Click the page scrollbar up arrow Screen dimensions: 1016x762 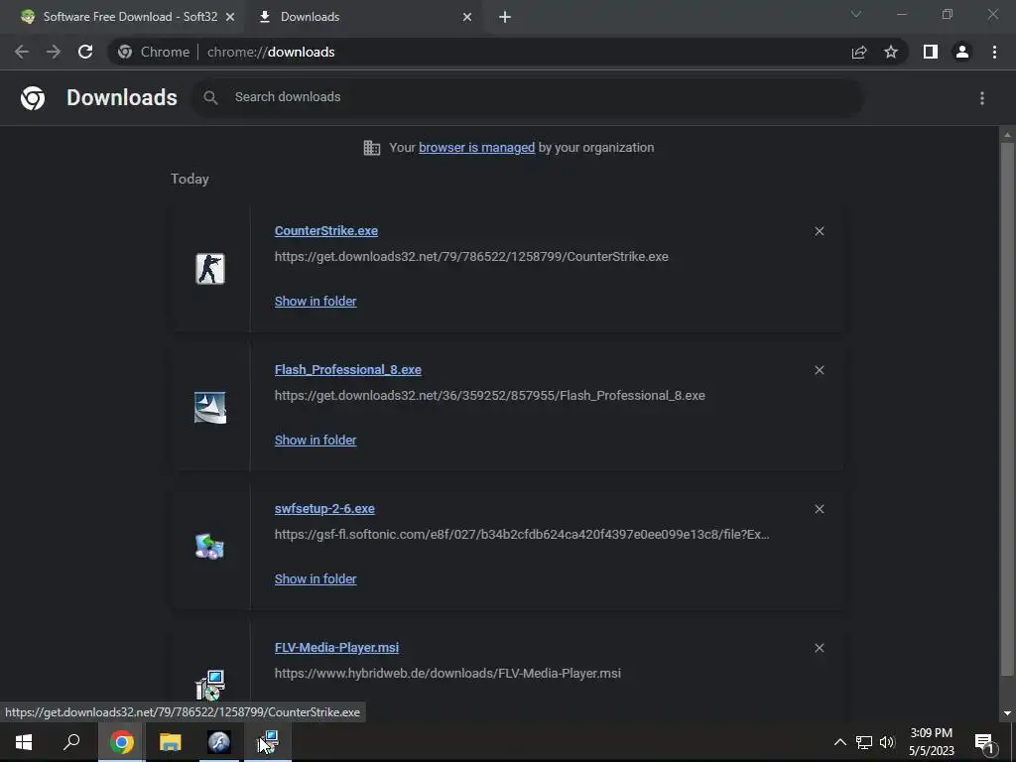pyautogui.click(x=1007, y=135)
